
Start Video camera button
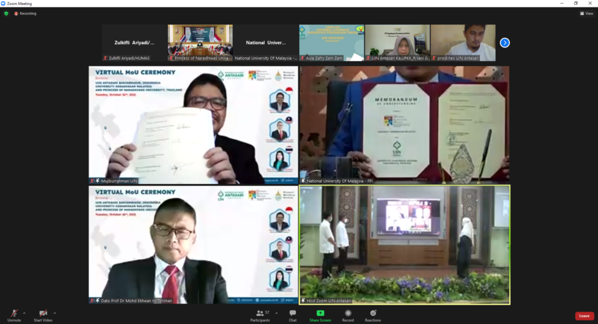(x=43, y=315)
